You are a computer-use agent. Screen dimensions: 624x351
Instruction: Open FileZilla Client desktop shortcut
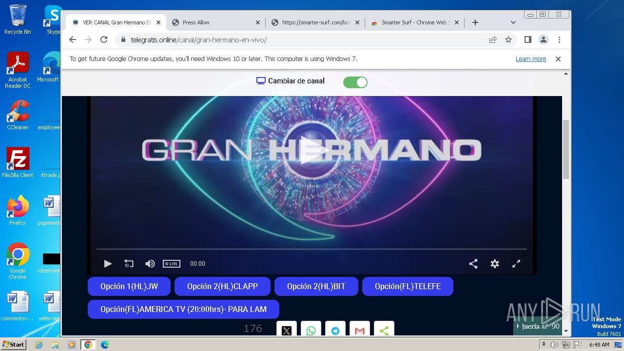tap(18, 163)
